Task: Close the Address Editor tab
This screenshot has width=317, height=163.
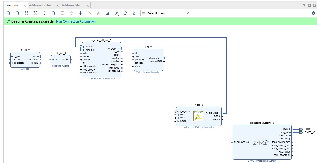Action: [58, 5]
